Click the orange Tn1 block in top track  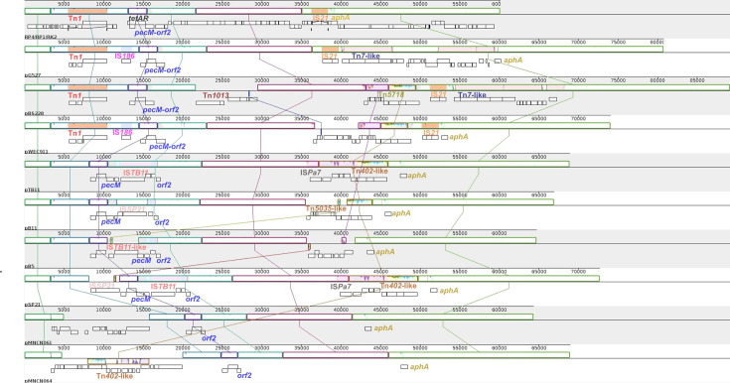click(x=87, y=11)
